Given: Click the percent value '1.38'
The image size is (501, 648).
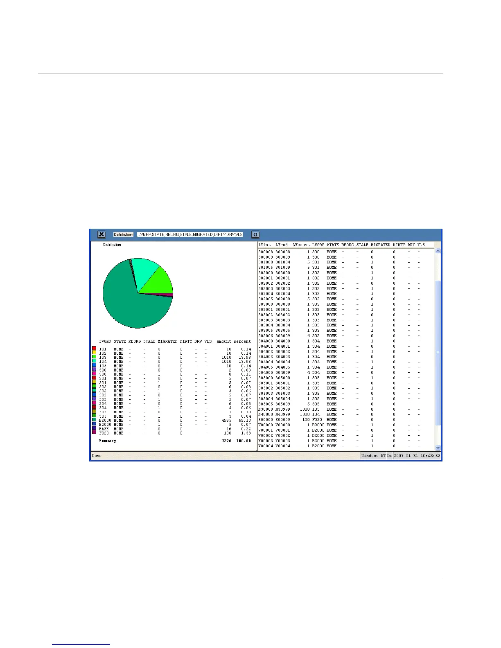Looking at the screenshot, I should coord(246,433).
